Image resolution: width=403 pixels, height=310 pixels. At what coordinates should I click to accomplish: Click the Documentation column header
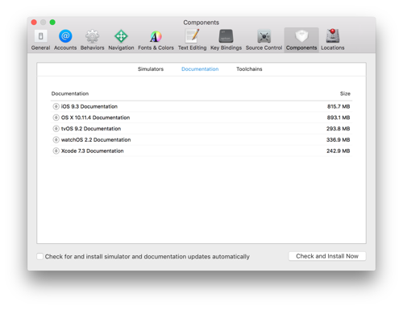(x=70, y=93)
